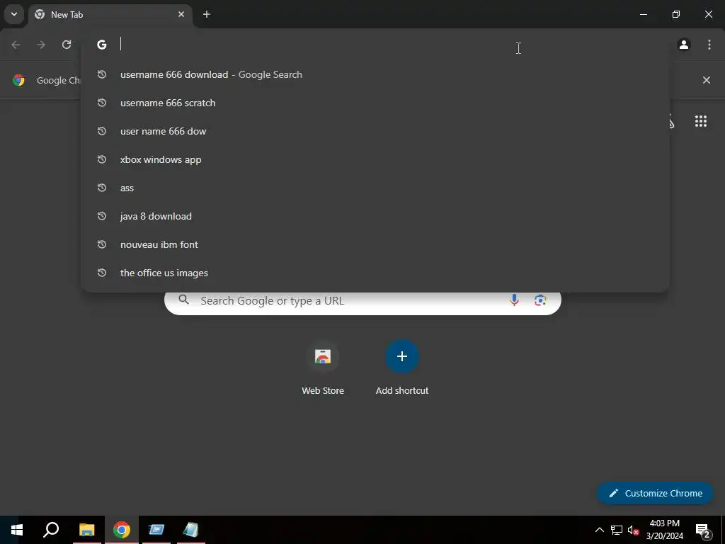The image size is (725, 544).
Task: Click the Google G icon in address bar
Action: (102, 45)
